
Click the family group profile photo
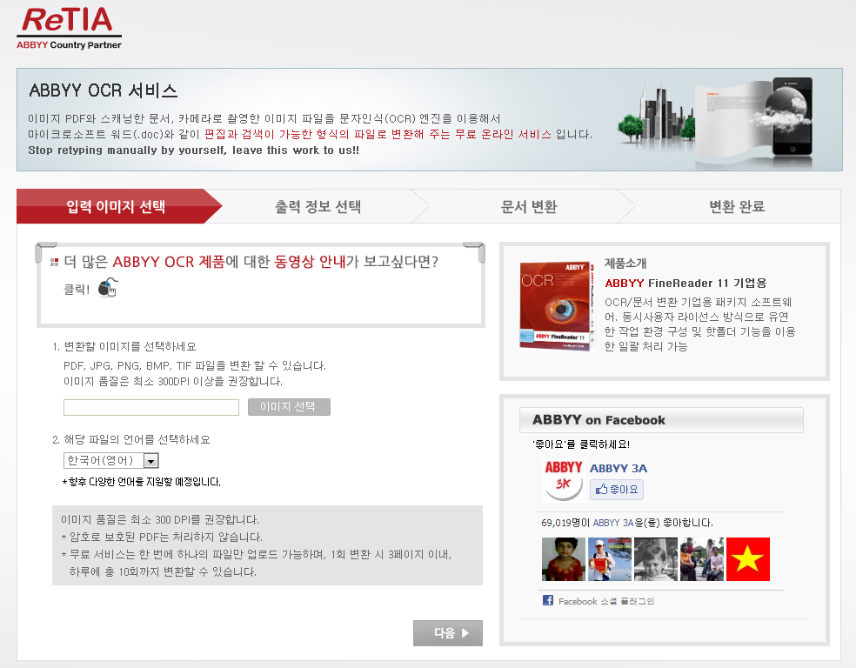(x=702, y=559)
